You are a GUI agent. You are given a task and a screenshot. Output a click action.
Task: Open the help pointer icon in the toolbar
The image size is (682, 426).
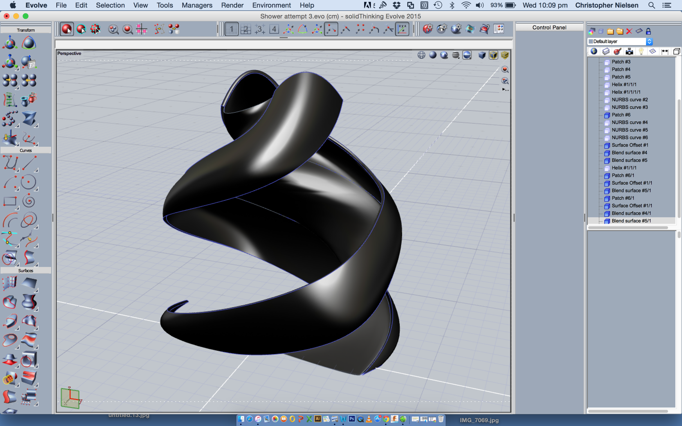tap(485, 29)
